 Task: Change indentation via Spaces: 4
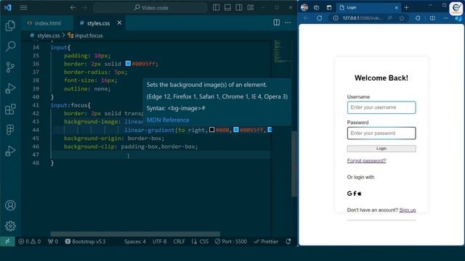pyautogui.click(x=135, y=241)
